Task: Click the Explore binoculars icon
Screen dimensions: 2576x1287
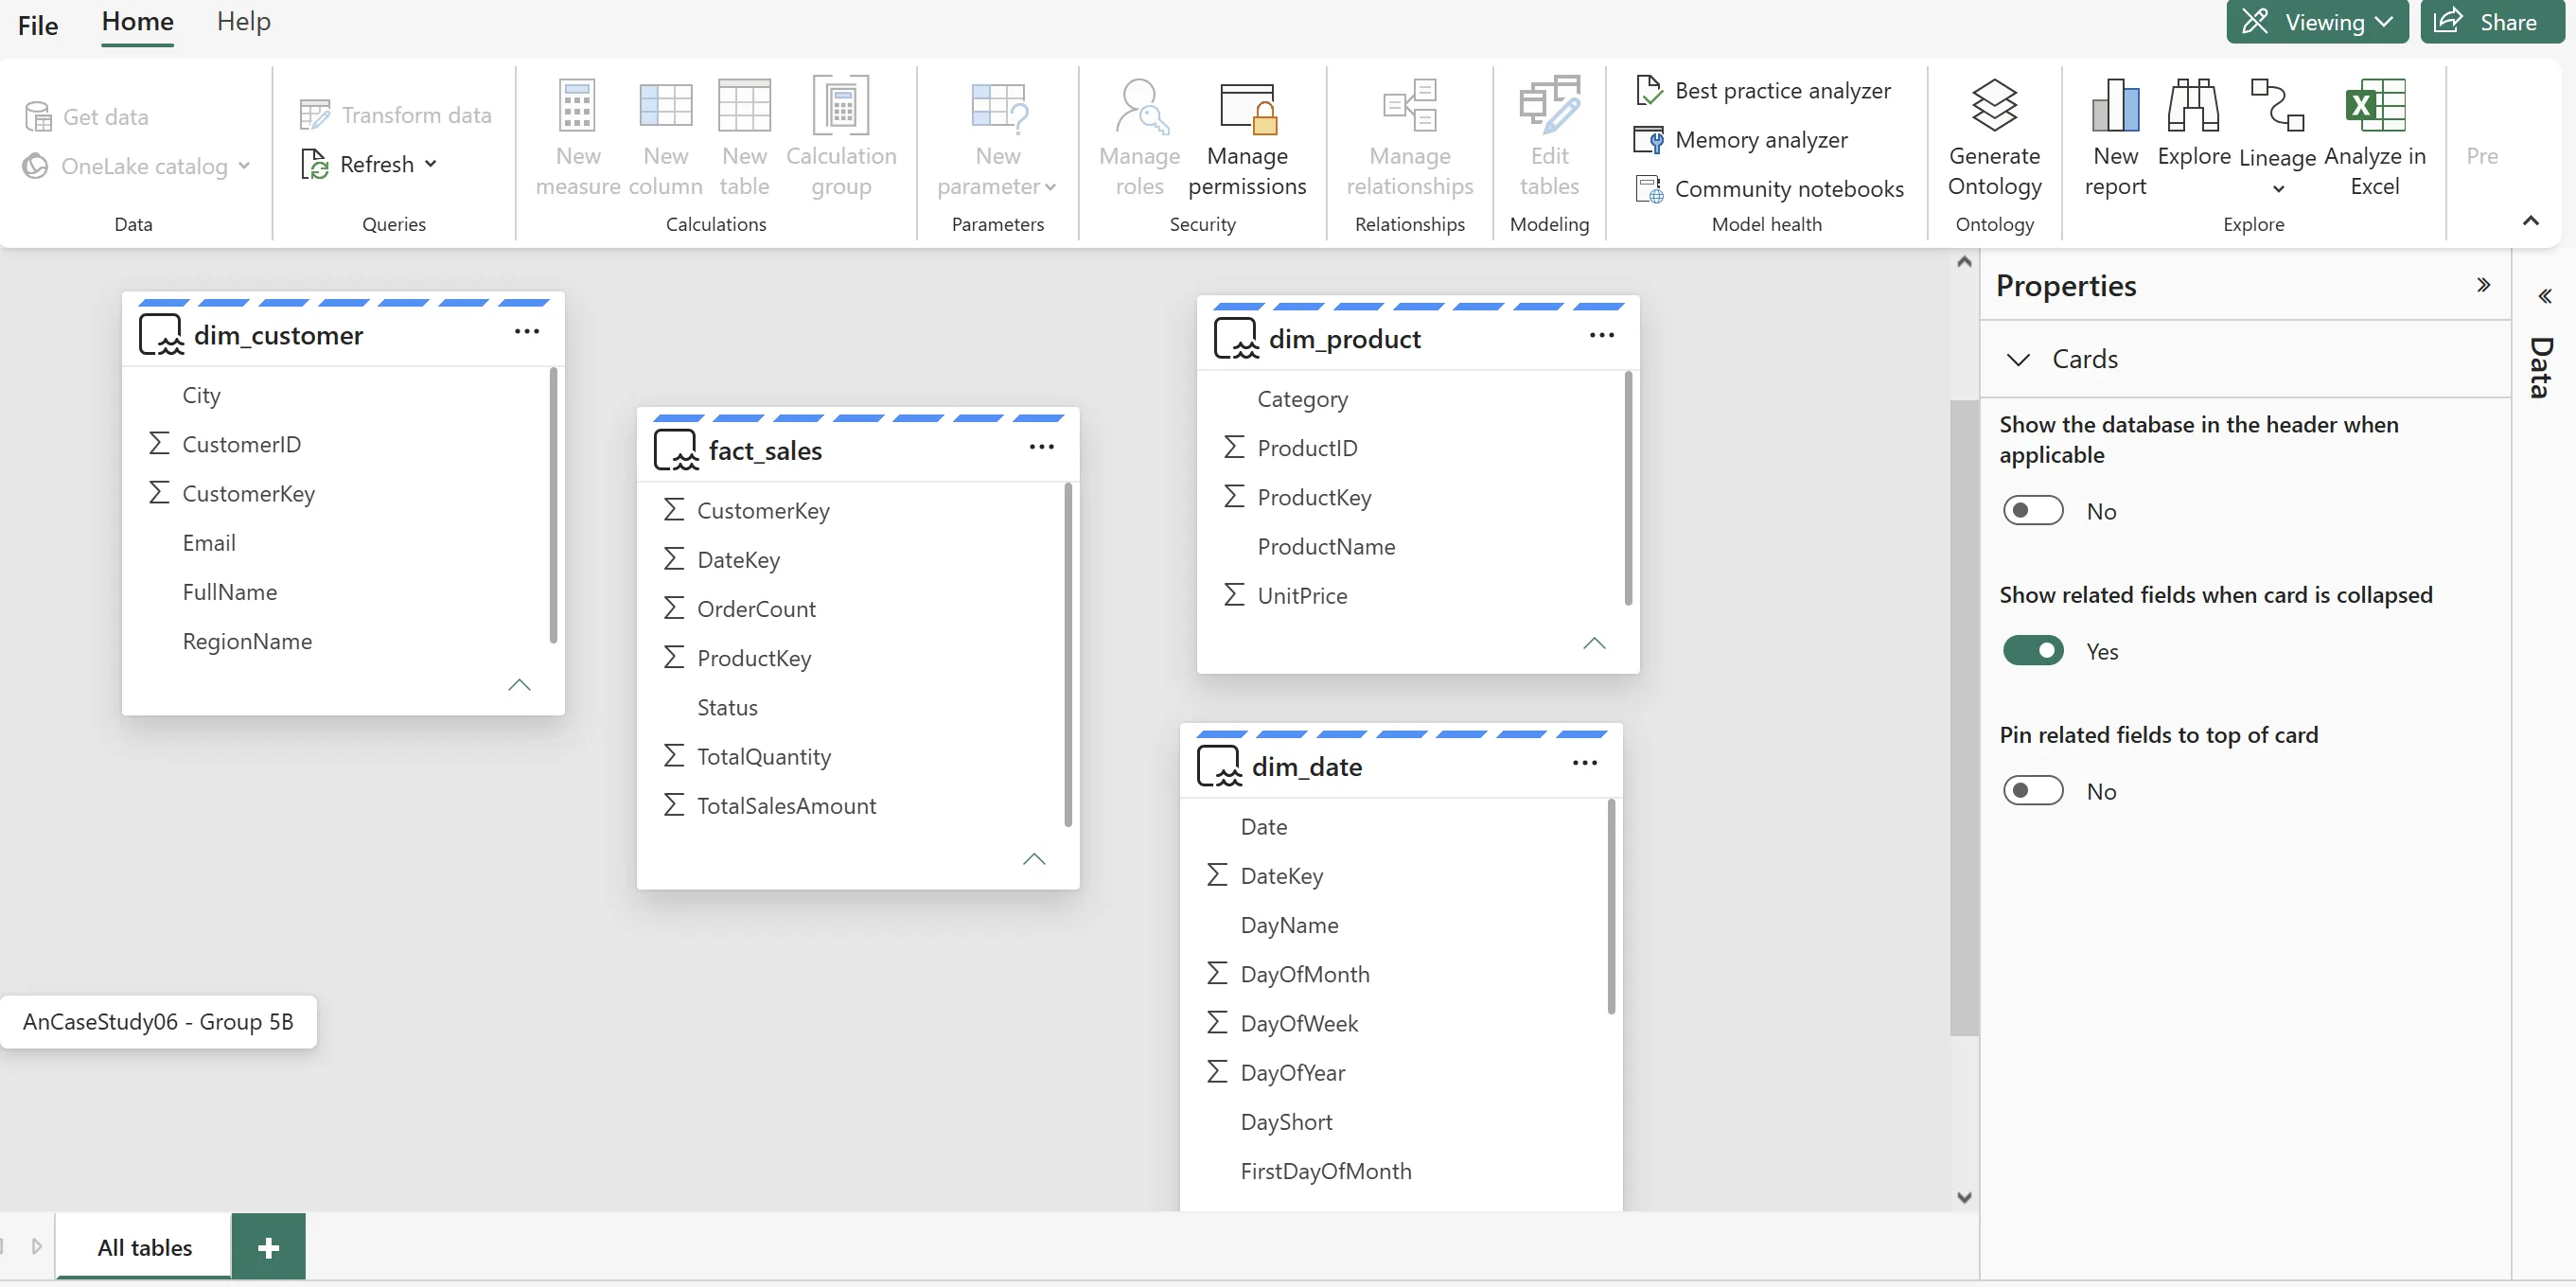Action: pyautogui.click(x=2193, y=105)
